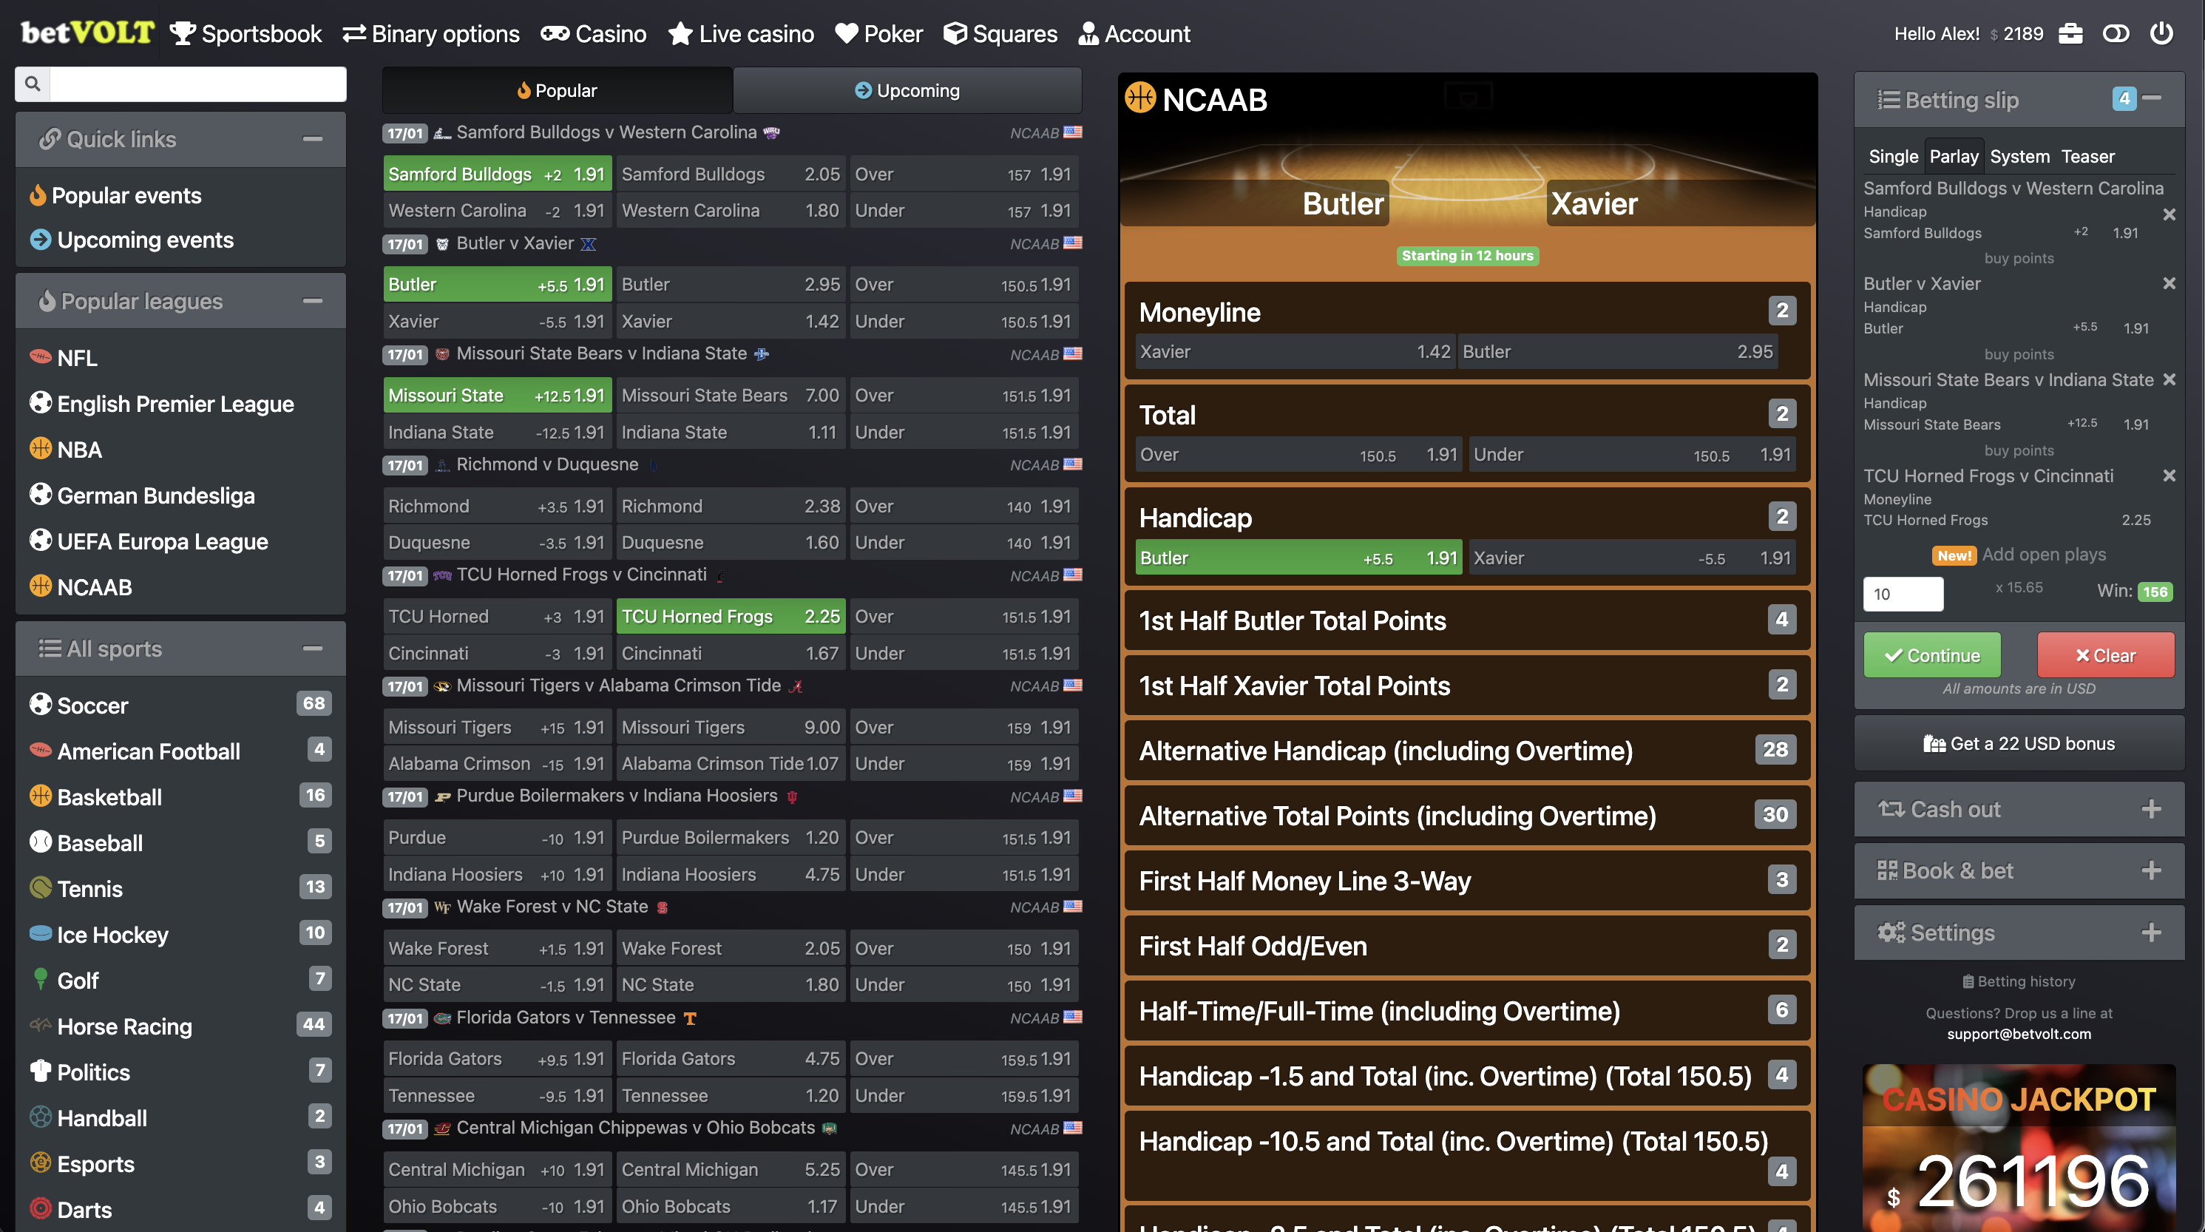Viewport: 2205px width, 1232px height.
Task: Expand the Alternative Handicap market
Action: pyautogui.click(x=1467, y=751)
